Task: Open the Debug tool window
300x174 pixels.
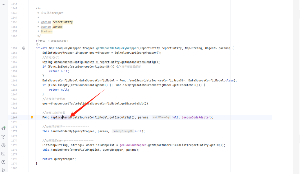Action: [x=3, y=129]
